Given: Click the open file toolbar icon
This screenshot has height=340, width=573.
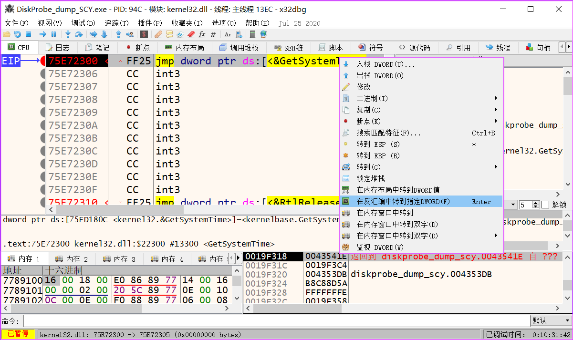Looking at the screenshot, I should [x=6, y=34].
